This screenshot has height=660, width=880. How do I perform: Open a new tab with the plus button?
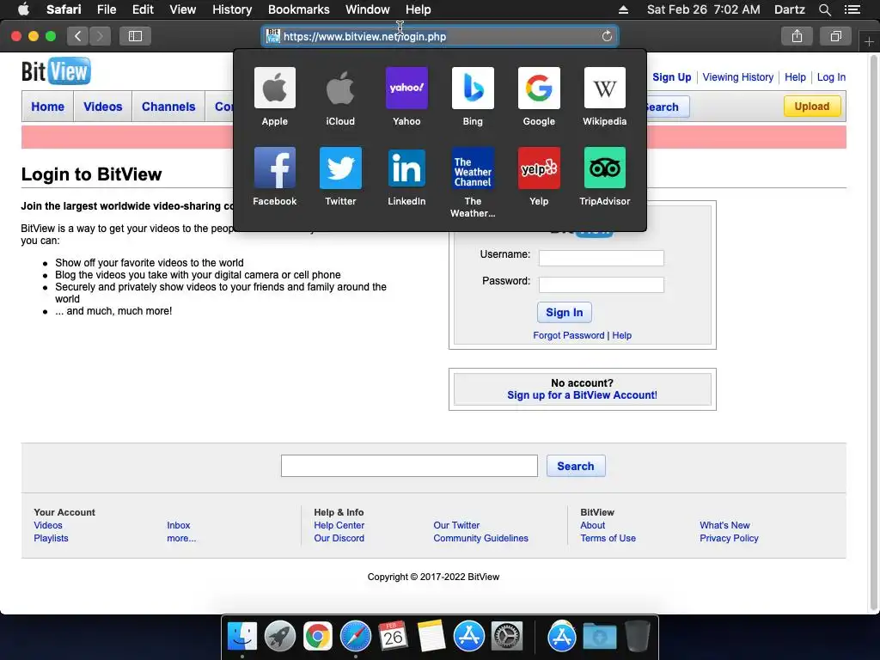click(x=869, y=42)
